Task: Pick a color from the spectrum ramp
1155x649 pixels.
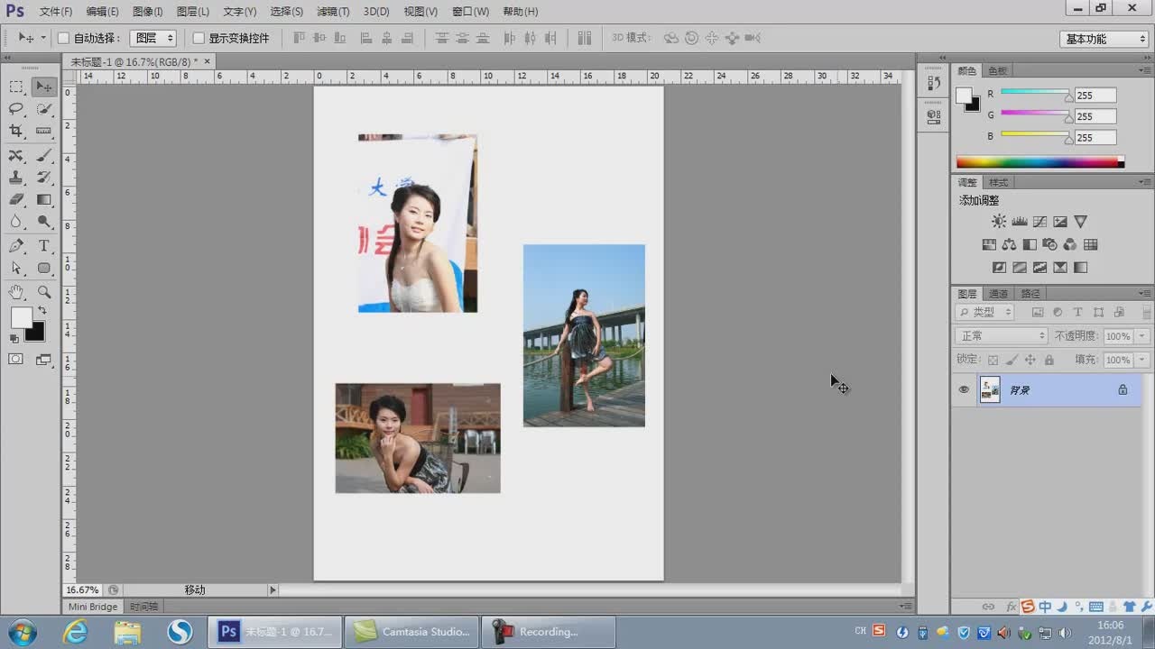Action: pyautogui.click(x=1038, y=162)
